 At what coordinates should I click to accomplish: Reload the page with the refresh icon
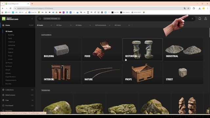point(10,8)
